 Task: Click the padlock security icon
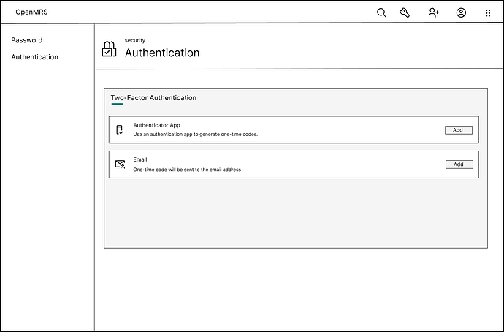click(109, 49)
